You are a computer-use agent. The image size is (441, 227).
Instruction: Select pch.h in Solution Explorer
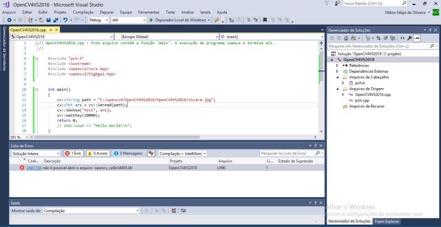[360, 83]
